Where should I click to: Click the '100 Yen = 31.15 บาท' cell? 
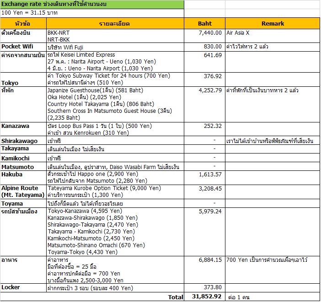(x=92, y=13)
